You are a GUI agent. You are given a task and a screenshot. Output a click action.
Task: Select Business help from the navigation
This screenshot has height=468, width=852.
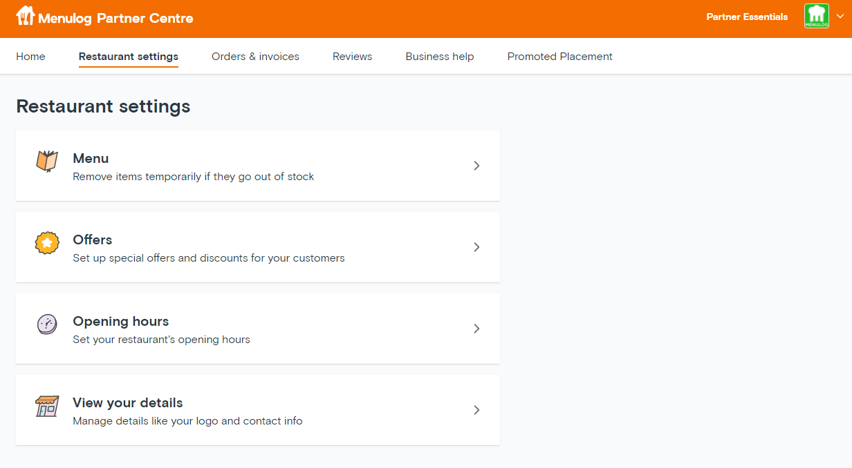[440, 56]
